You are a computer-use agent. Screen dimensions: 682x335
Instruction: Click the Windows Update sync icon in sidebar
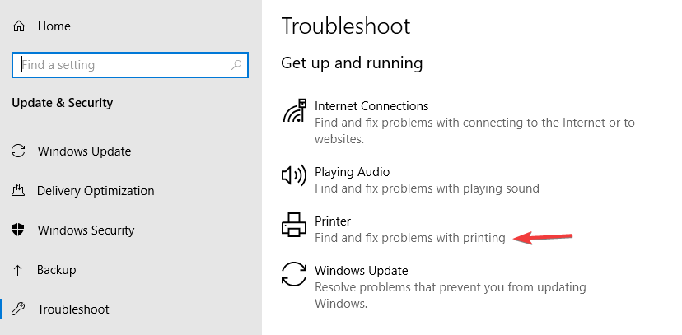click(18, 151)
